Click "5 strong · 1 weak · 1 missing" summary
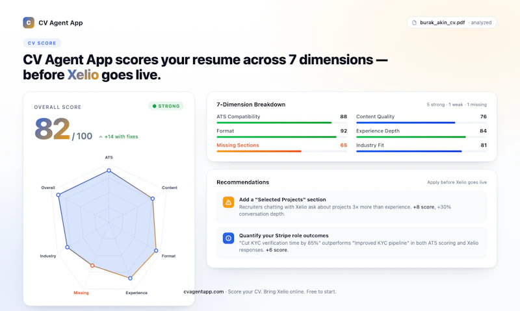 457,105
